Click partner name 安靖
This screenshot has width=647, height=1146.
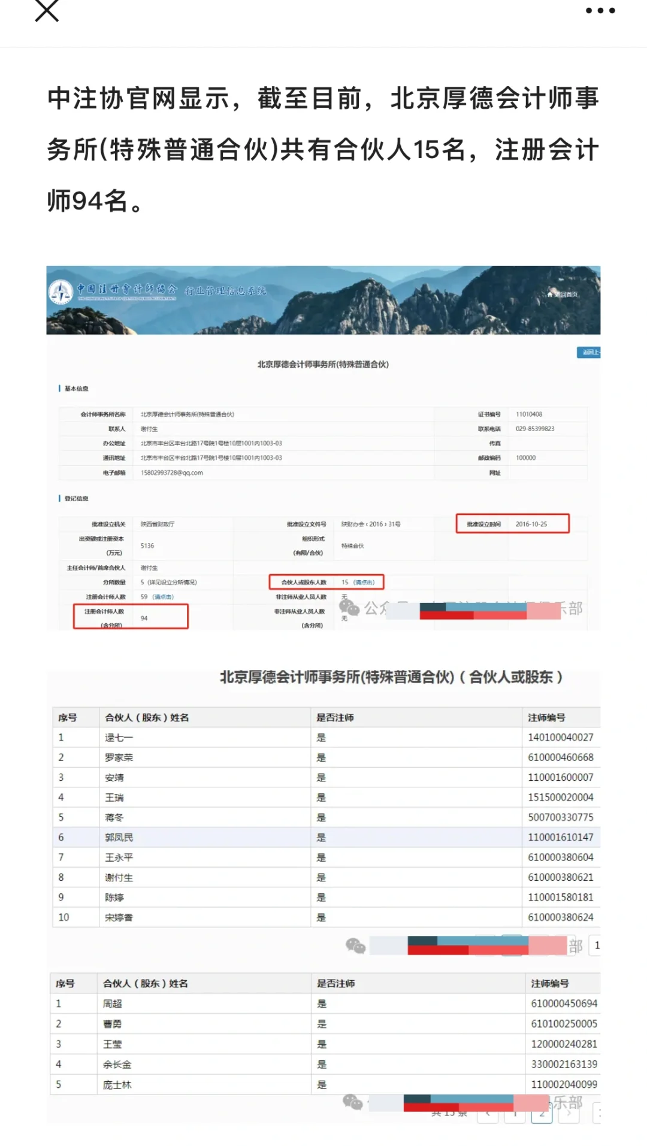114,777
